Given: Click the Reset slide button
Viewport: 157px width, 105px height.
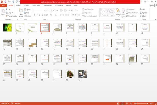Looking at the screenshot, I should click(x=27, y=13).
